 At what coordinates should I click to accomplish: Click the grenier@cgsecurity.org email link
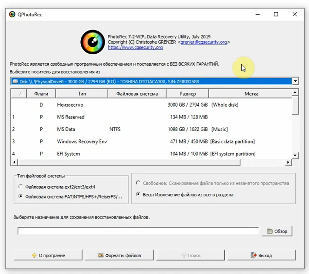point(204,42)
